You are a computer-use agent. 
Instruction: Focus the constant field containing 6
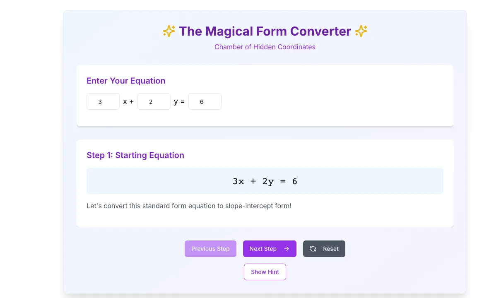pos(205,101)
